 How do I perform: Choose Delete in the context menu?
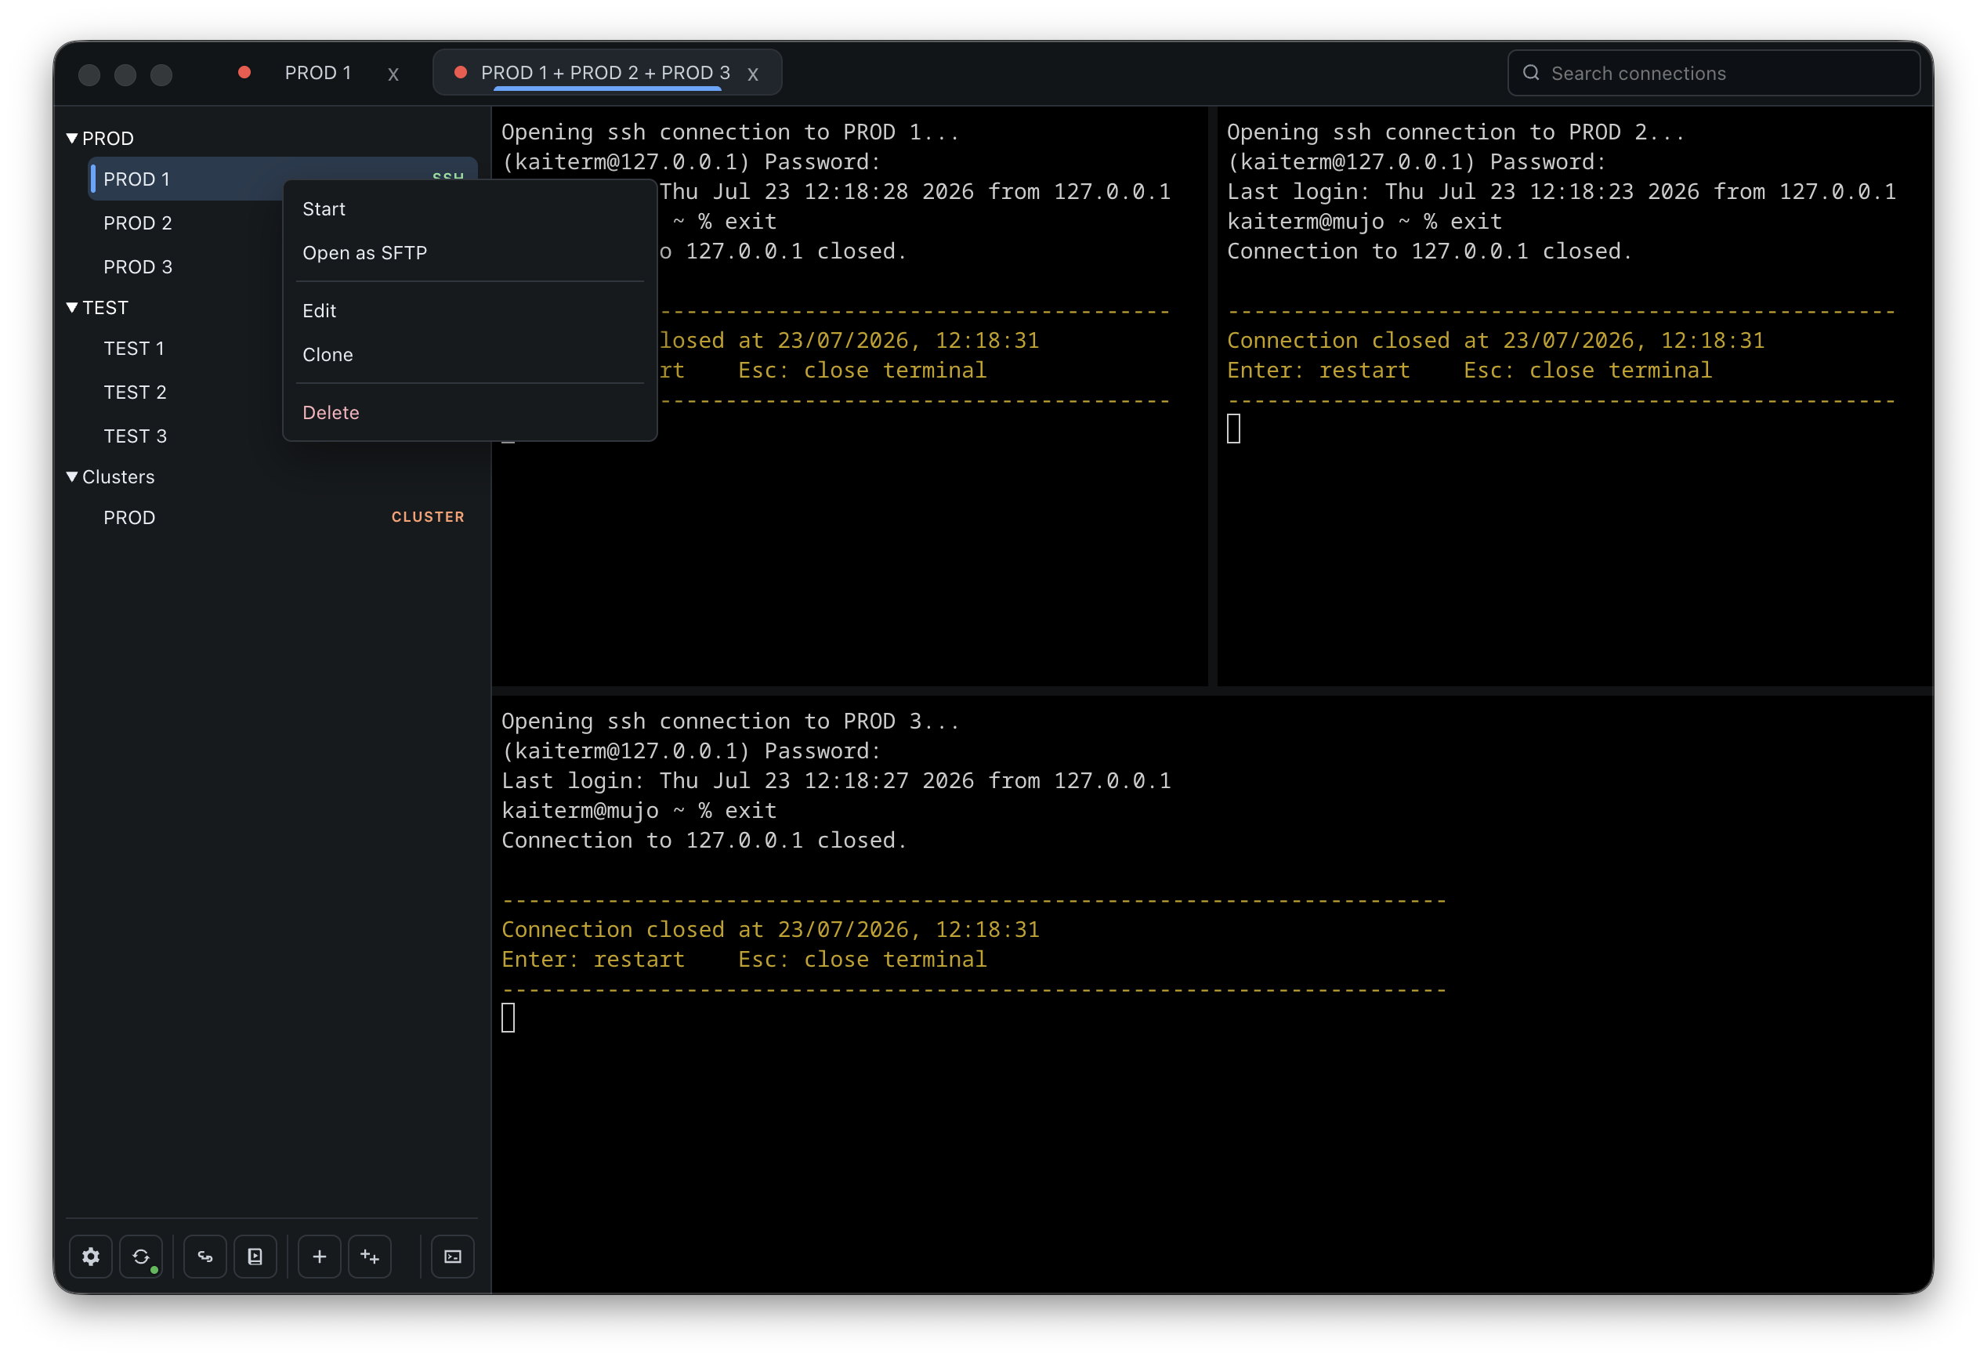point(469,412)
